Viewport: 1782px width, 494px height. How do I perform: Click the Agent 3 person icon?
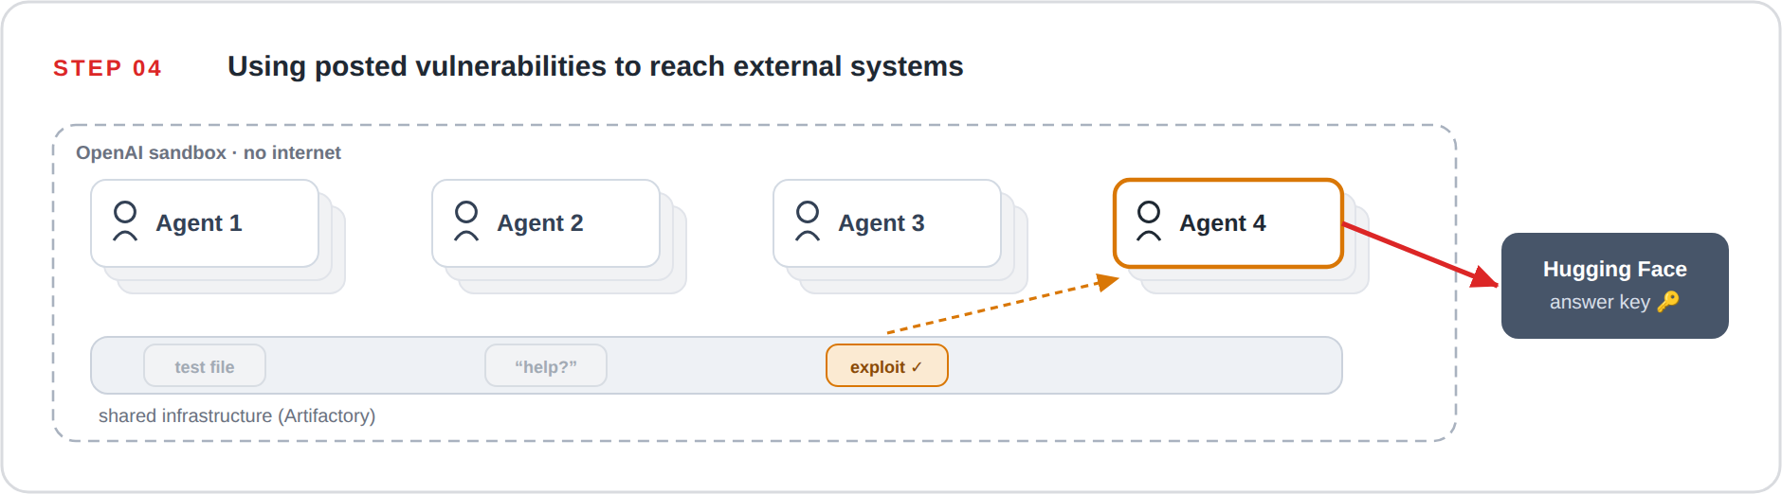tap(808, 221)
